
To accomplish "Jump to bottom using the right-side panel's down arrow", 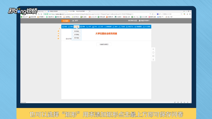I will [153, 60].
